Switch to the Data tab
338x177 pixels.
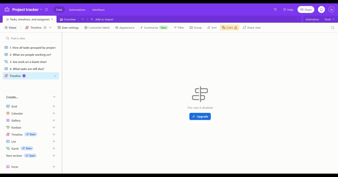point(59,10)
